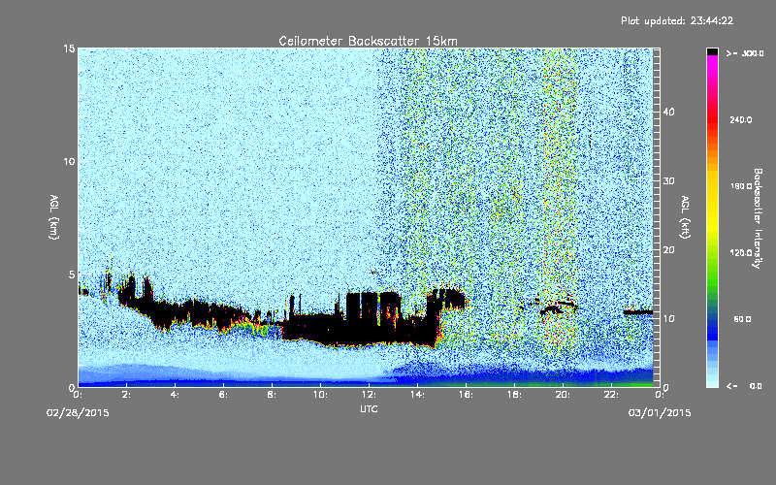
Task: Click the 20 kft tick label on right axis
Action: point(668,249)
